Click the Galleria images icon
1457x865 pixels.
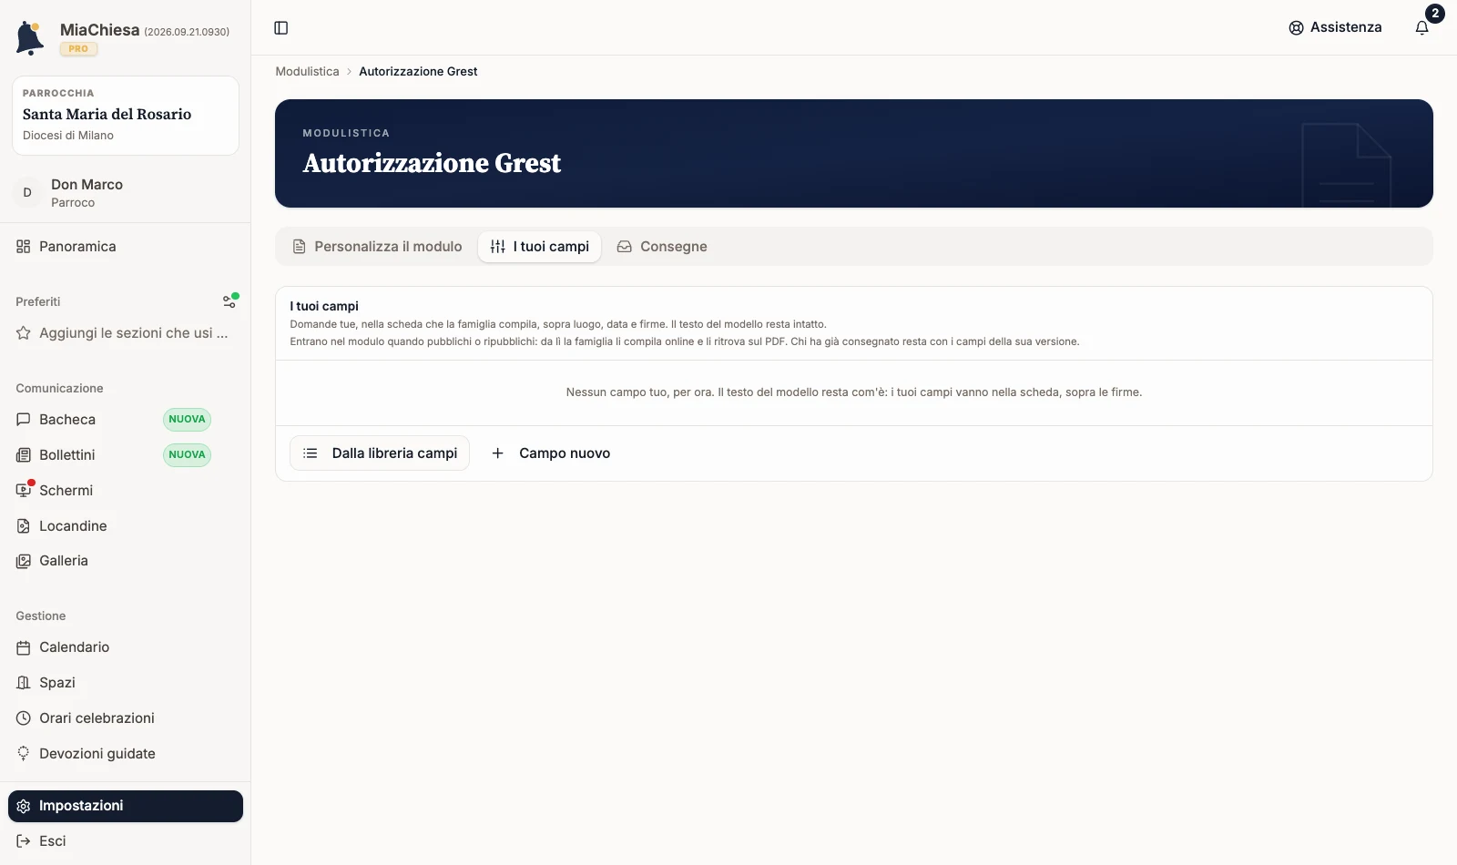pyautogui.click(x=24, y=561)
